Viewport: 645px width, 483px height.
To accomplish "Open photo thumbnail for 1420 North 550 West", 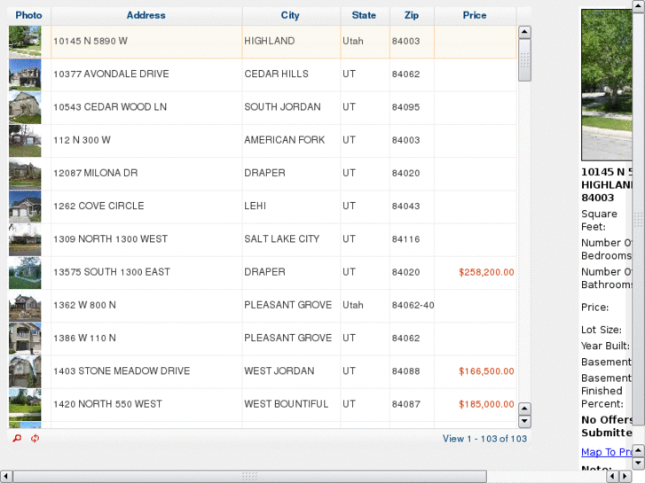I will click(25, 404).
